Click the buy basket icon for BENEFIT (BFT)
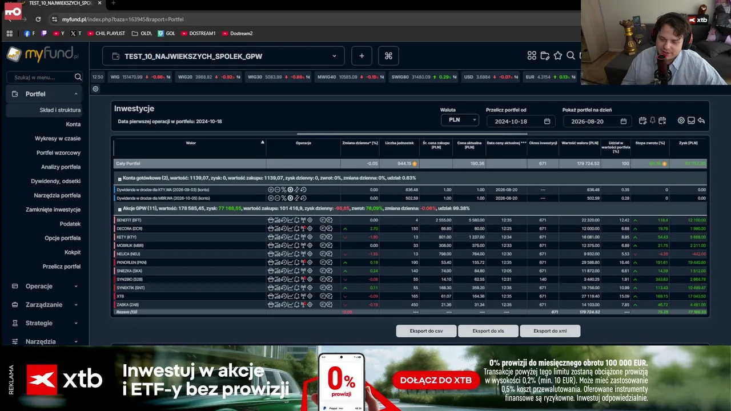The height and width of the screenshot is (411, 731). click(x=271, y=220)
